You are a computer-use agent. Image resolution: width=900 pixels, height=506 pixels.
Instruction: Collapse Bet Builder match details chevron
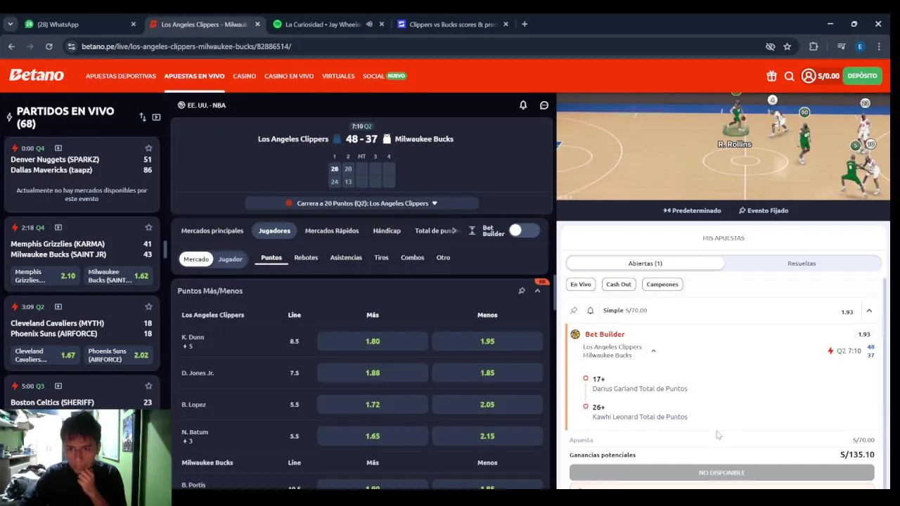(653, 351)
